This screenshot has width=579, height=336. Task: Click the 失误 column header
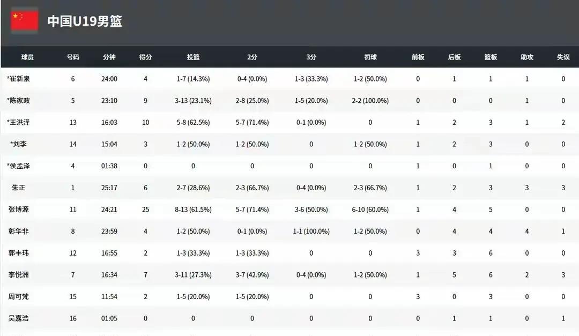pos(563,57)
